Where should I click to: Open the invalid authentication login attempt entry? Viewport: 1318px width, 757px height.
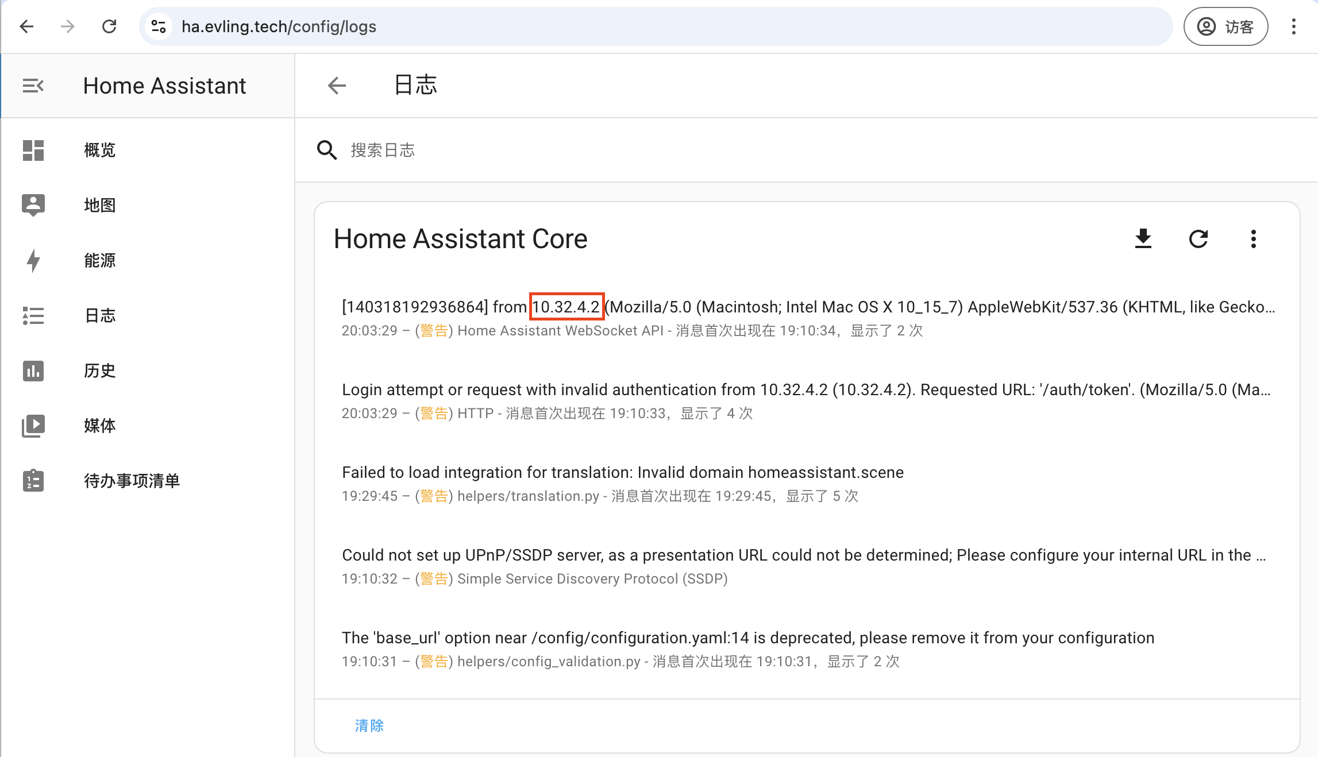[807, 401]
